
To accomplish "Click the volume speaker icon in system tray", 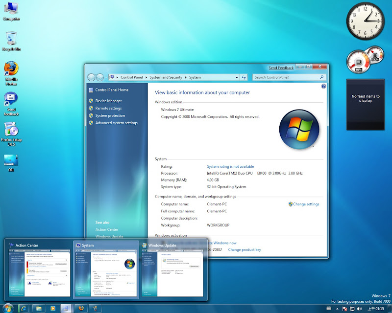I will click(x=360, y=309).
